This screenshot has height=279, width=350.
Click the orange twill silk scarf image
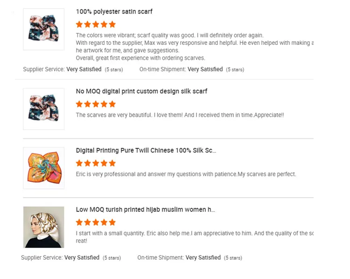point(43,168)
